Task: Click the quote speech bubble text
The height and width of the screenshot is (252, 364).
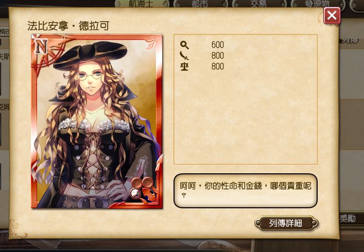Action: (x=246, y=189)
